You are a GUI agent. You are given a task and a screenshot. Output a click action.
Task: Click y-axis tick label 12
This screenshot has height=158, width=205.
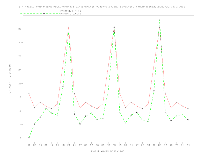(20, 124)
